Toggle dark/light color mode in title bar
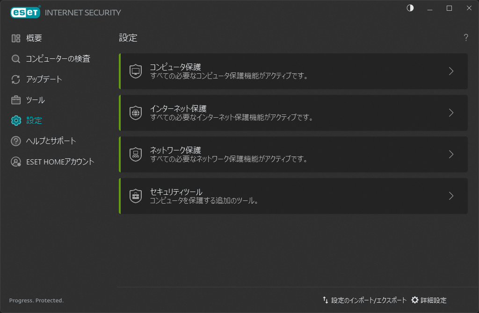The height and width of the screenshot is (313, 479). coord(410,8)
